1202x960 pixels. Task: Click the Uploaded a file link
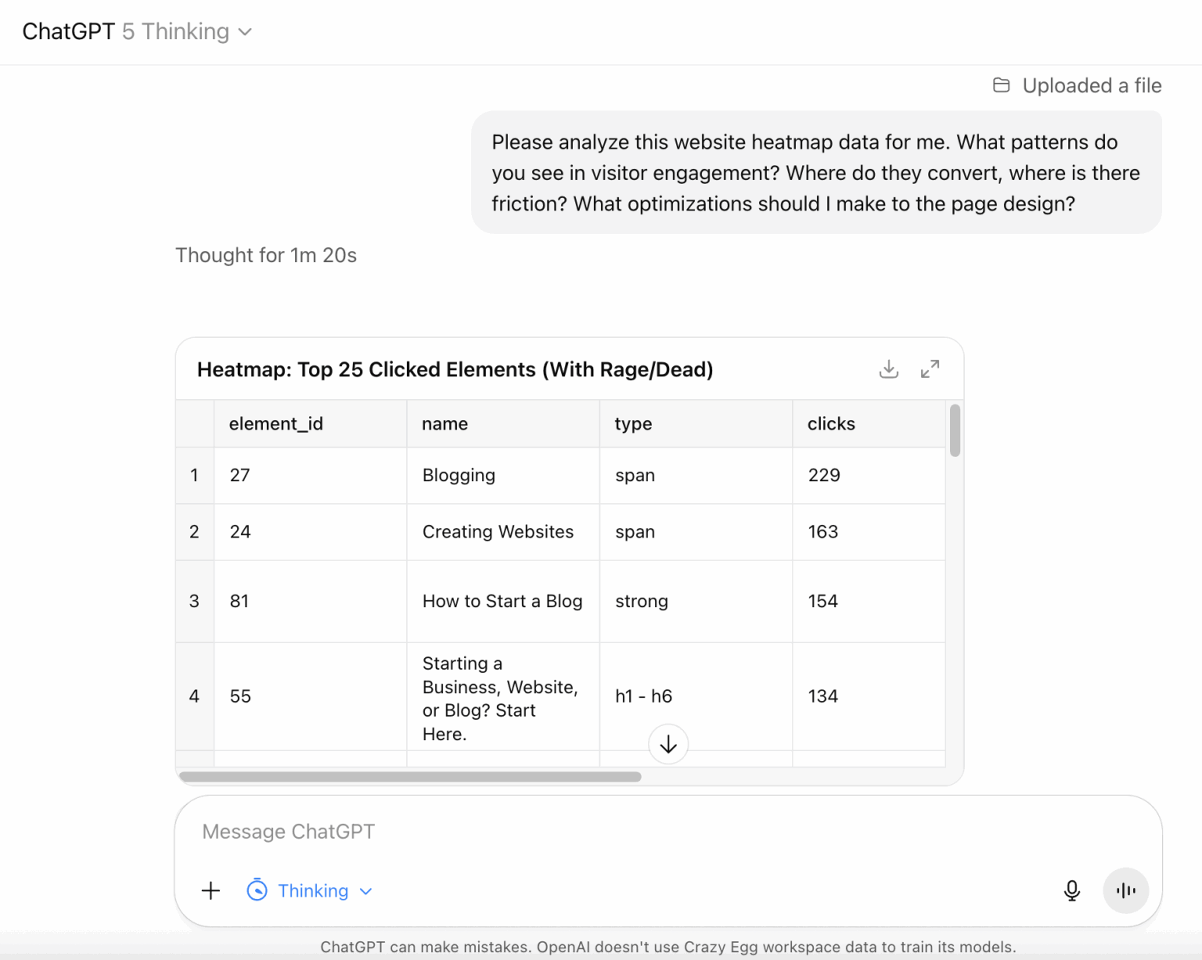click(1092, 85)
